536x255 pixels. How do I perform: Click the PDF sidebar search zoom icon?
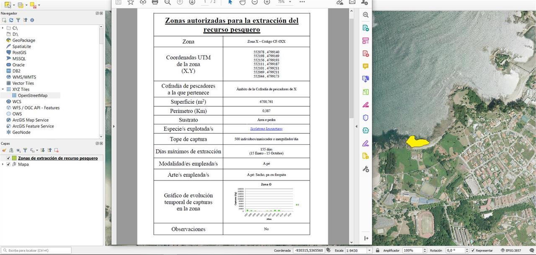[x=366, y=15]
